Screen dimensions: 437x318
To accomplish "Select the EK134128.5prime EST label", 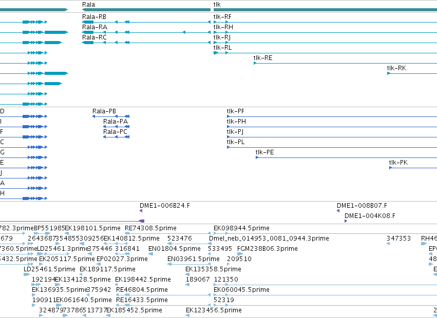I will pyautogui.click(x=83, y=280).
